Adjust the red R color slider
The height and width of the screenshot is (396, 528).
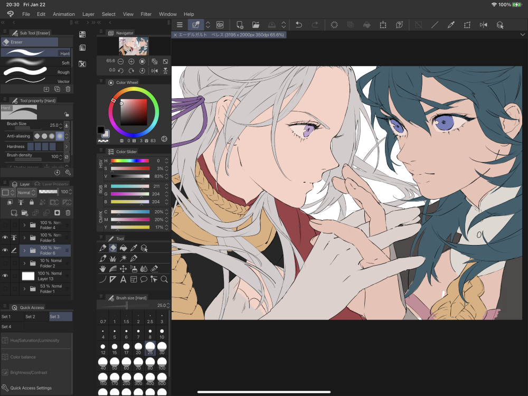tap(130, 186)
